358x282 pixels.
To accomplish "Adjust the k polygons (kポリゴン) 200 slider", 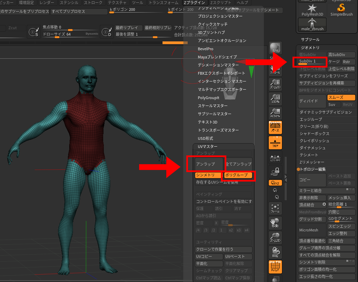I will point(137,10).
